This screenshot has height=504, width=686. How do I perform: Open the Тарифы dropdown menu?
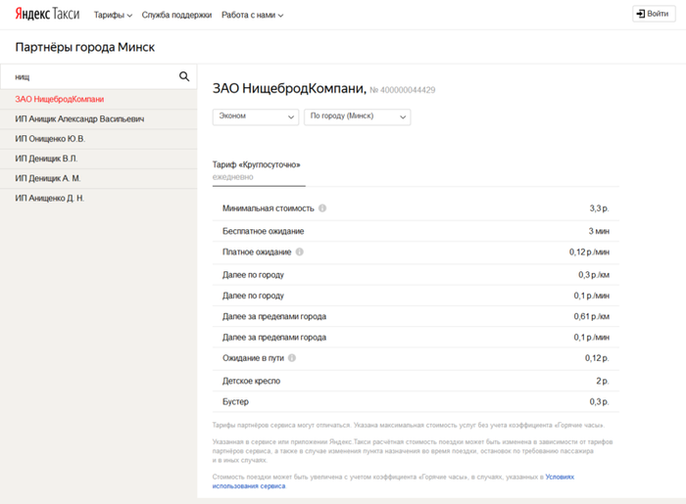pos(115,15)
